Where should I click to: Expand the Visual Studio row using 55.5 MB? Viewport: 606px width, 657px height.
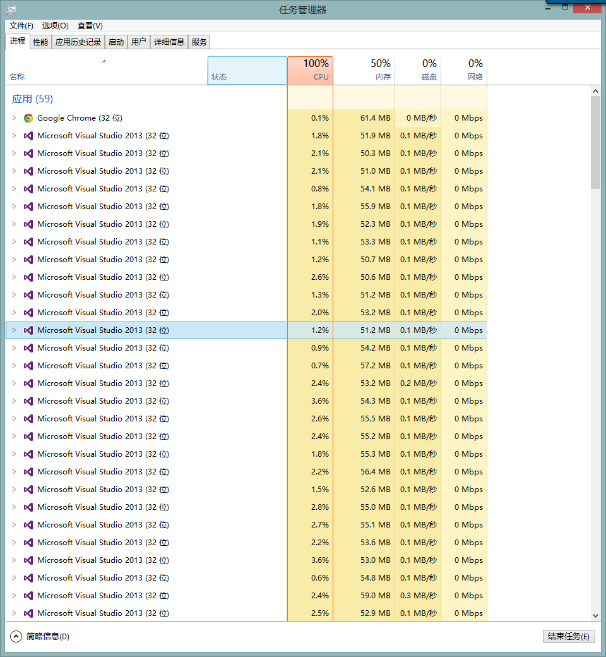click(14, 419)
